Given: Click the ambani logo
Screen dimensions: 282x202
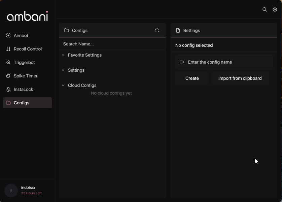Looking at the screenshot, I should [x=27, y=16].
